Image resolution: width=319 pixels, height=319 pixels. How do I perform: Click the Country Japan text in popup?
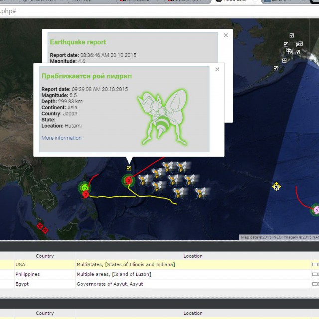(59, 114)
